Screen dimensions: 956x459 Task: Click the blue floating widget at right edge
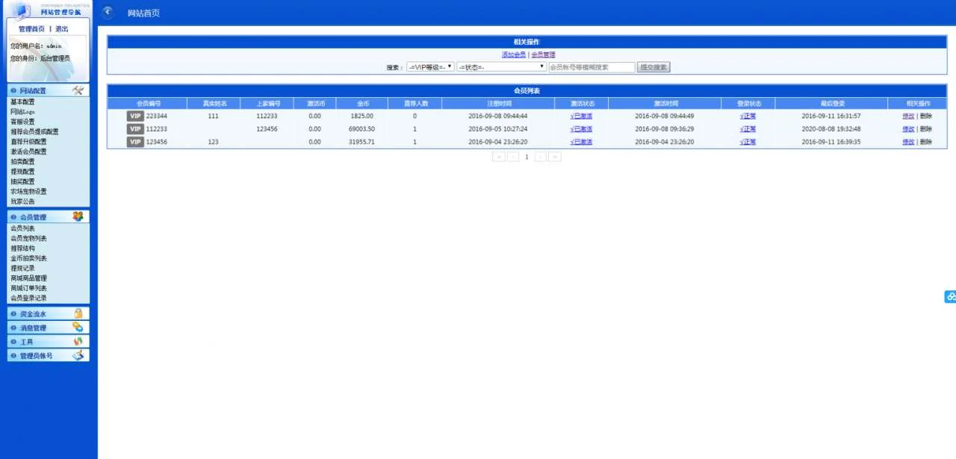pos(950,296)
